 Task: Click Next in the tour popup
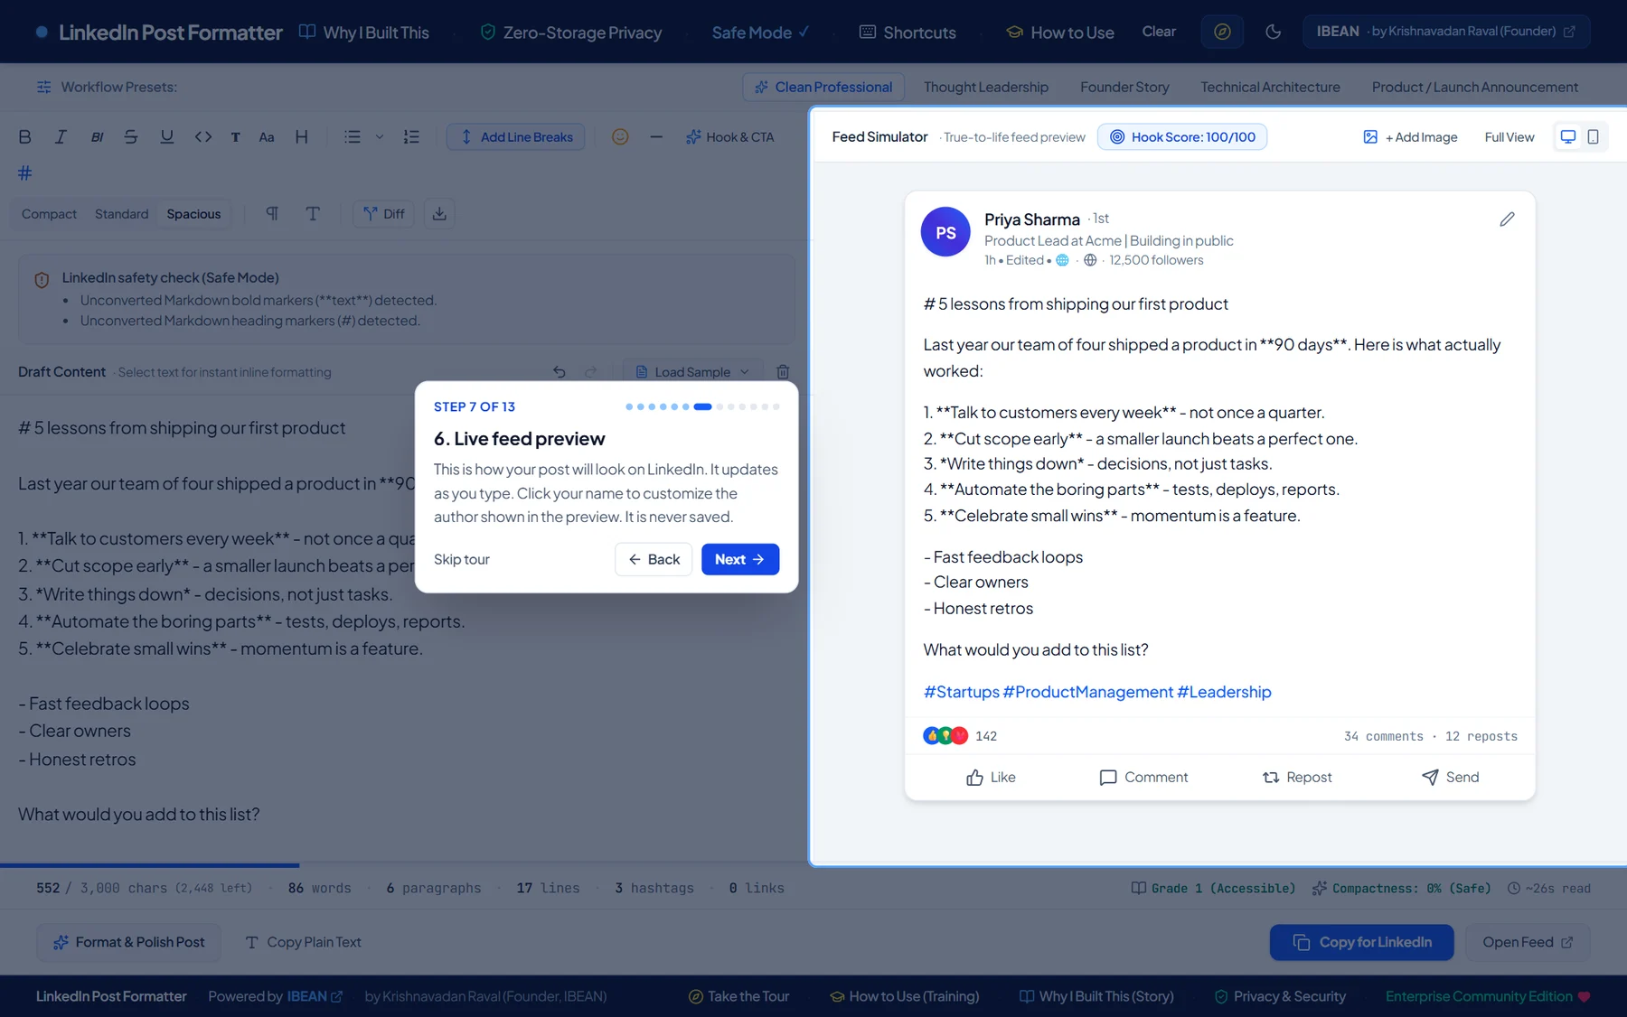[740, 559]
